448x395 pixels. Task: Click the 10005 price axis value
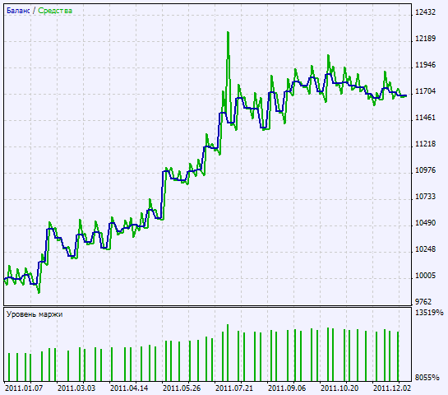tap(425, 276)
